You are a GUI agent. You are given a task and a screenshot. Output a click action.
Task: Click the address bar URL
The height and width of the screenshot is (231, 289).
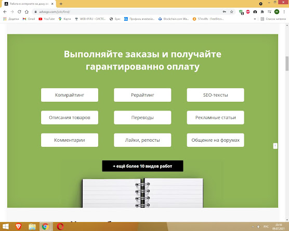(55, 12)
